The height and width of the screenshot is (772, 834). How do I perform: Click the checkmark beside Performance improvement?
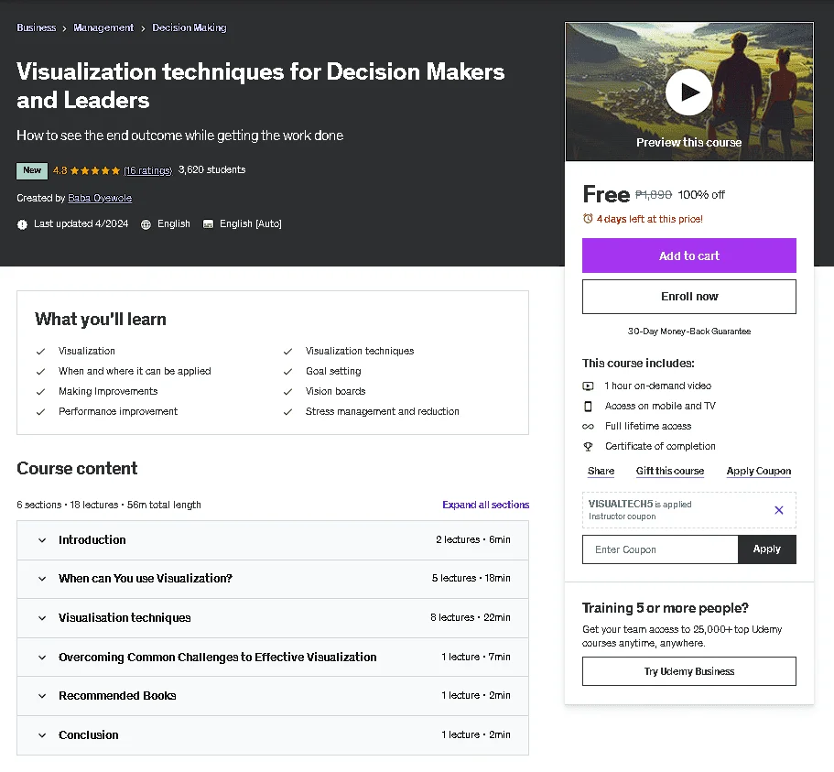(40, 412)
